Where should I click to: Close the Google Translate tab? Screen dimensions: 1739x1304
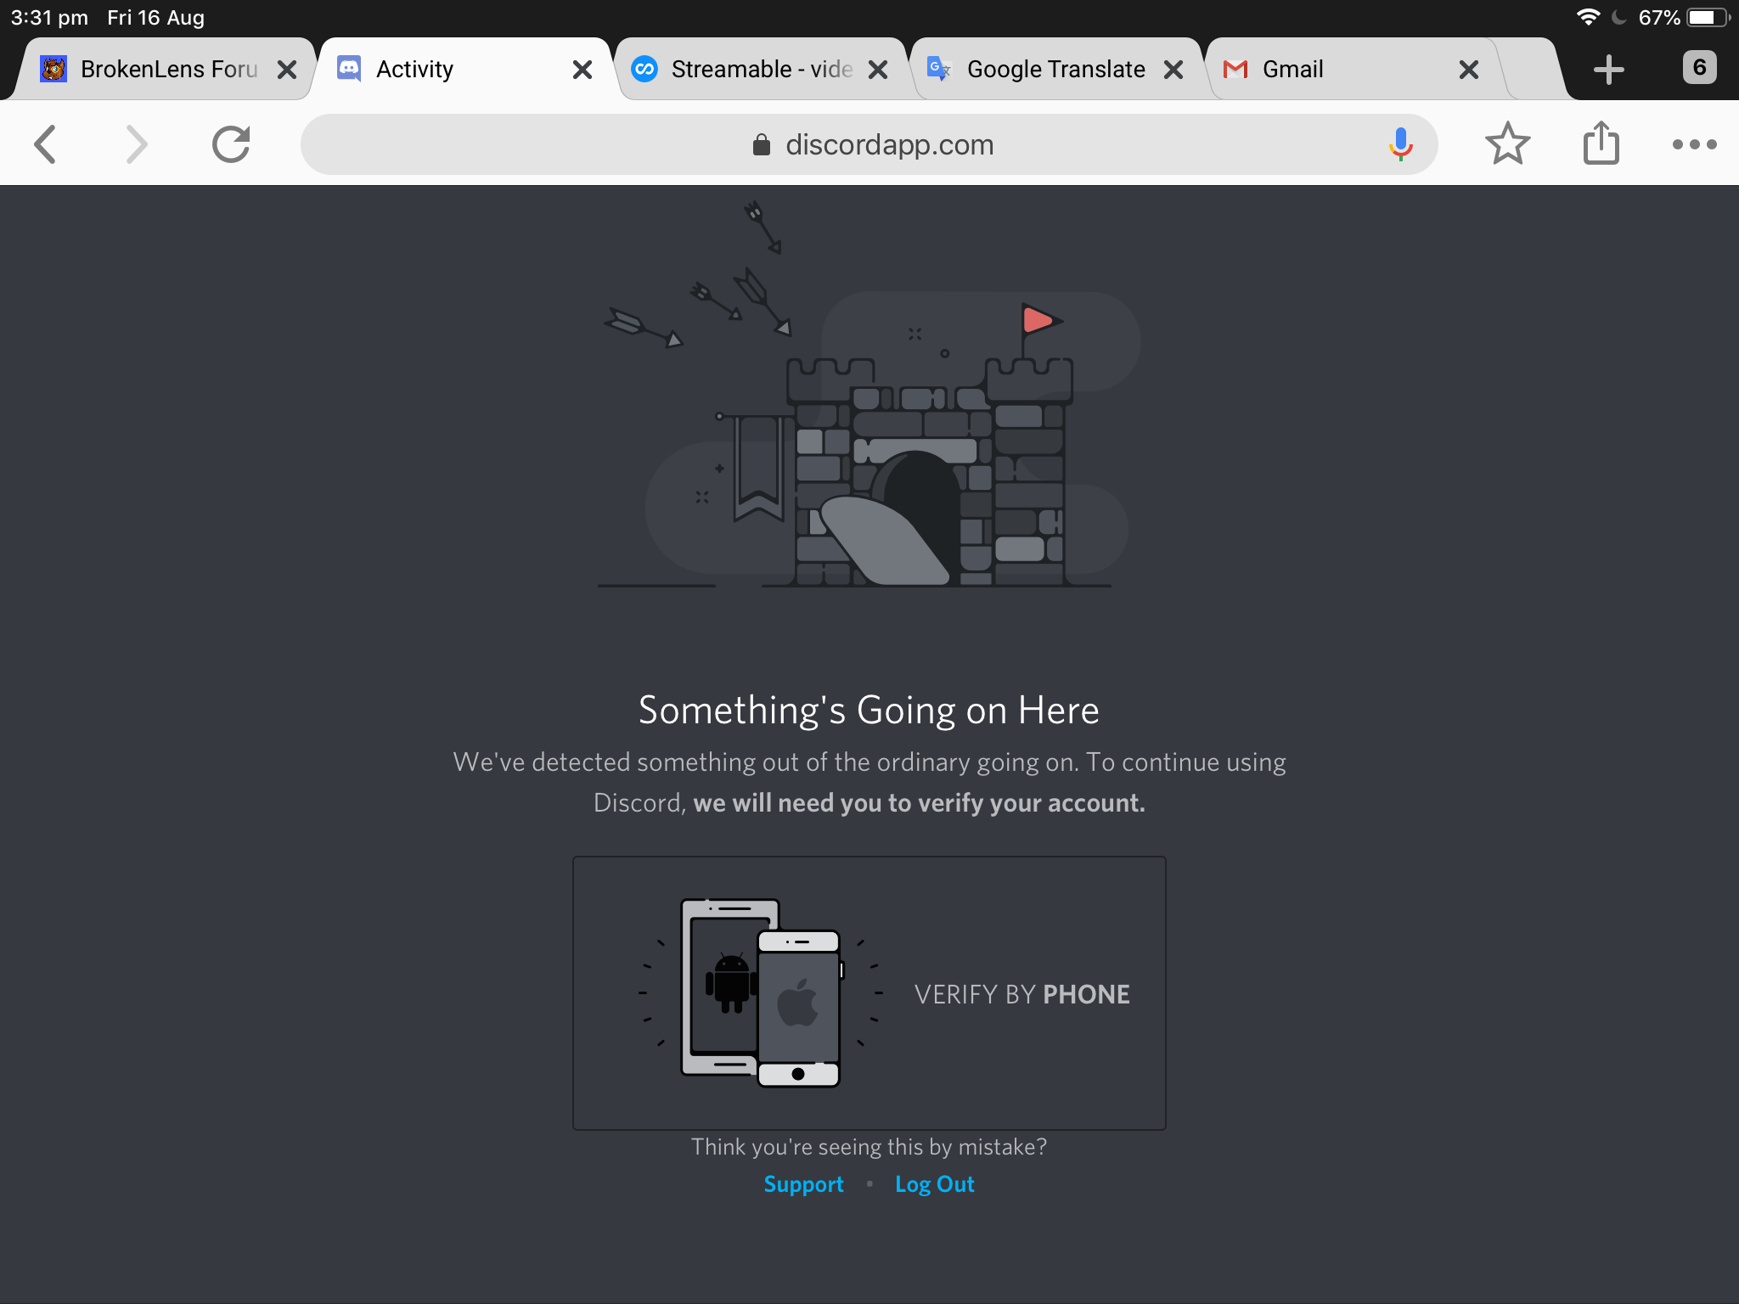tap(1173, 70)
